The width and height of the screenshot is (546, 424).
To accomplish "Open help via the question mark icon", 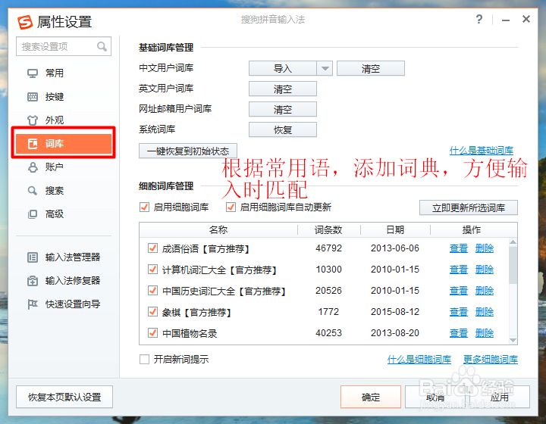I will 479,19.
